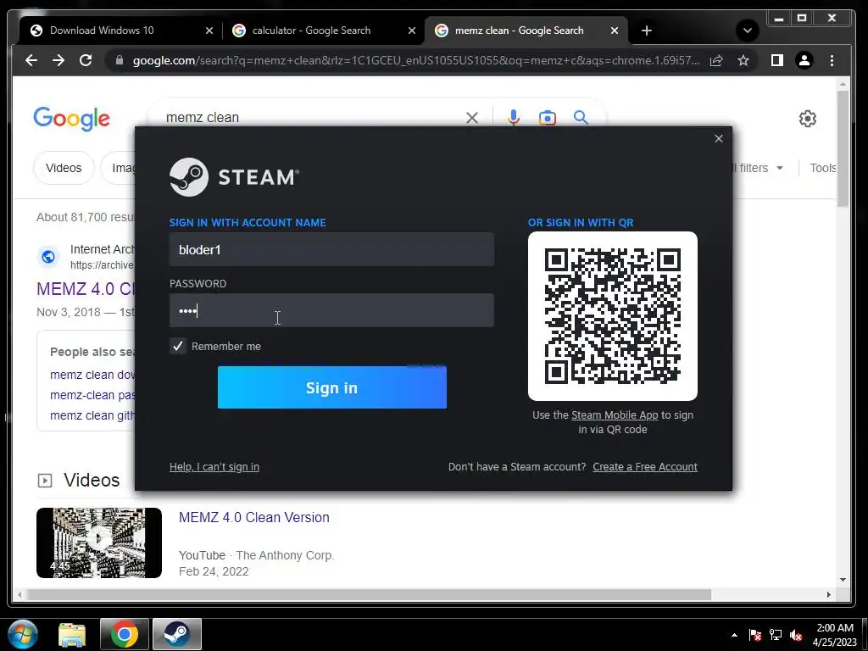868x651 pixels.
Task: Open the Windows Start menu
Action: [23, 634]
